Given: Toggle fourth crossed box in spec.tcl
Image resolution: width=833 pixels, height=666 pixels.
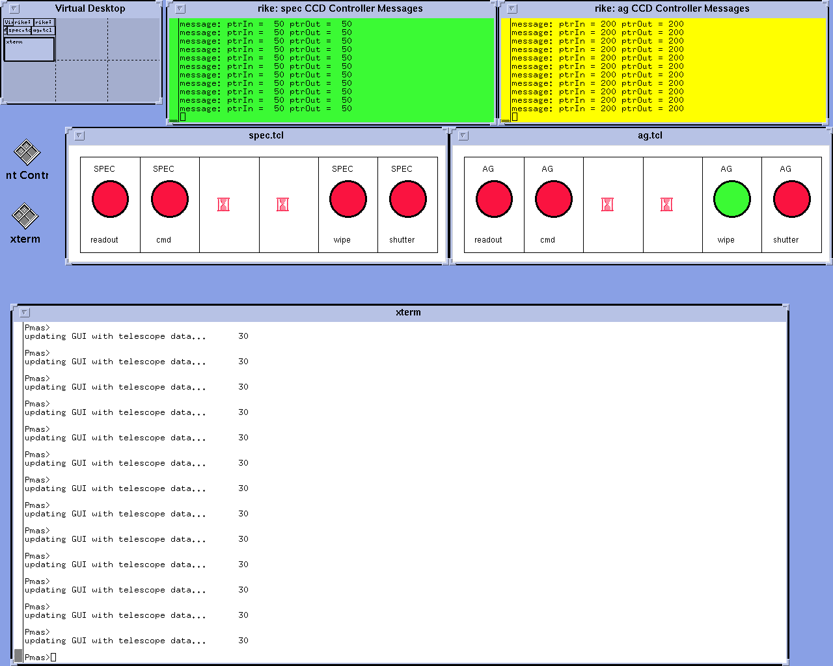Looking at the screenshot, I should (282, 205).
